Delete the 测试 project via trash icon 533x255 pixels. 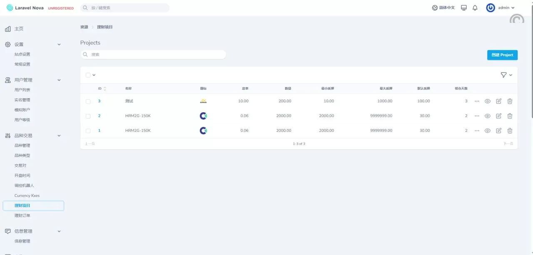[510, 101]
